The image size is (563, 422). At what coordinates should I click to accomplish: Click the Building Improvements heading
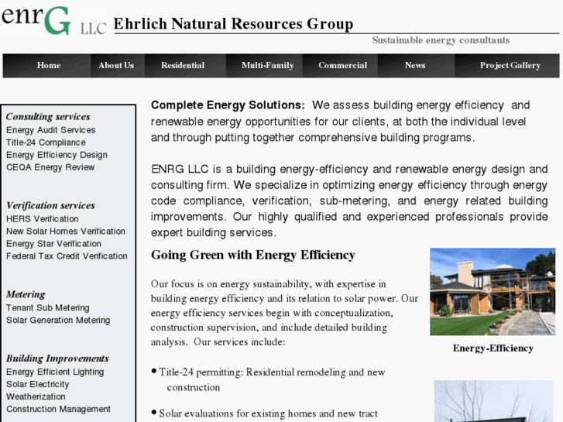(x=57, y=359)
